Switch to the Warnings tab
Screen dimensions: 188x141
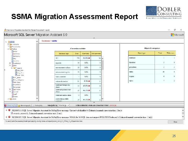tap(24, 105)
